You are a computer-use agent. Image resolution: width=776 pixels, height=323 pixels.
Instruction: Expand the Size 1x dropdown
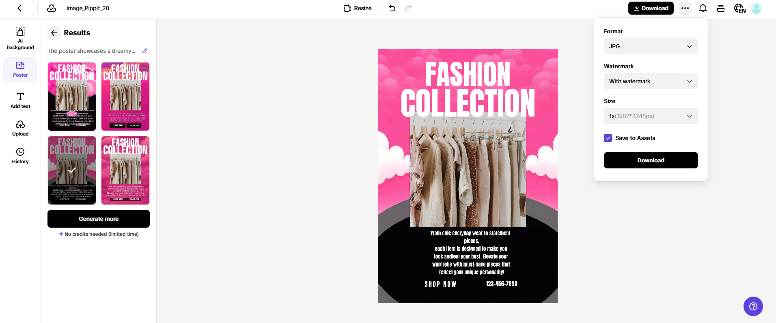pyautogui.click(x=651, y=116)
